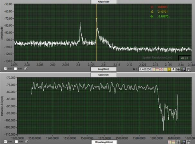The image size is (195, 144).
Task: Click the yellow cursor color swatch
Action: (169, 69)
